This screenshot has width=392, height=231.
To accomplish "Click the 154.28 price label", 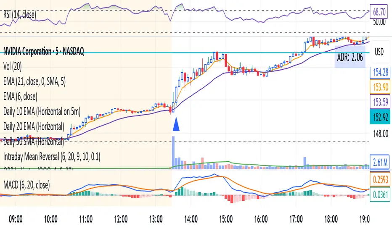I will tap(380, 72).
